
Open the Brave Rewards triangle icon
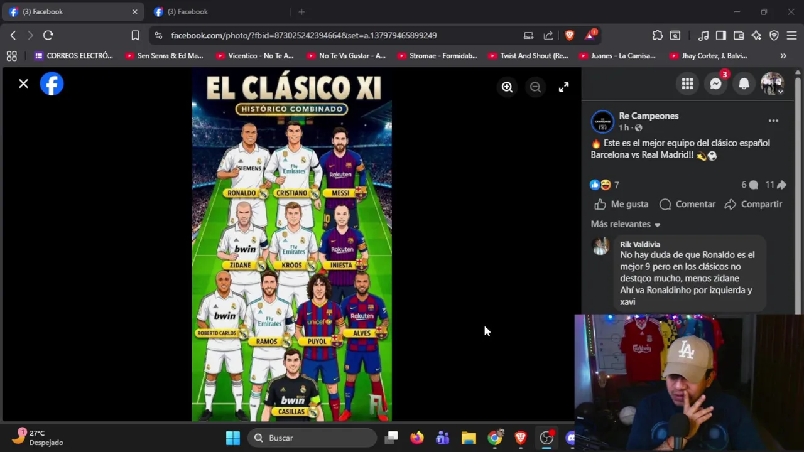coord(590,35)
